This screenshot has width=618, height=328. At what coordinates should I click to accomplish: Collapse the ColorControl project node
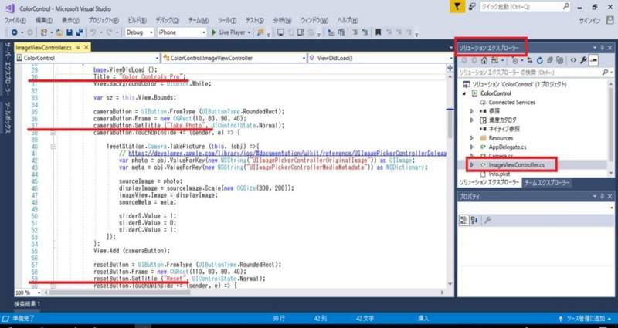(464, 93)
